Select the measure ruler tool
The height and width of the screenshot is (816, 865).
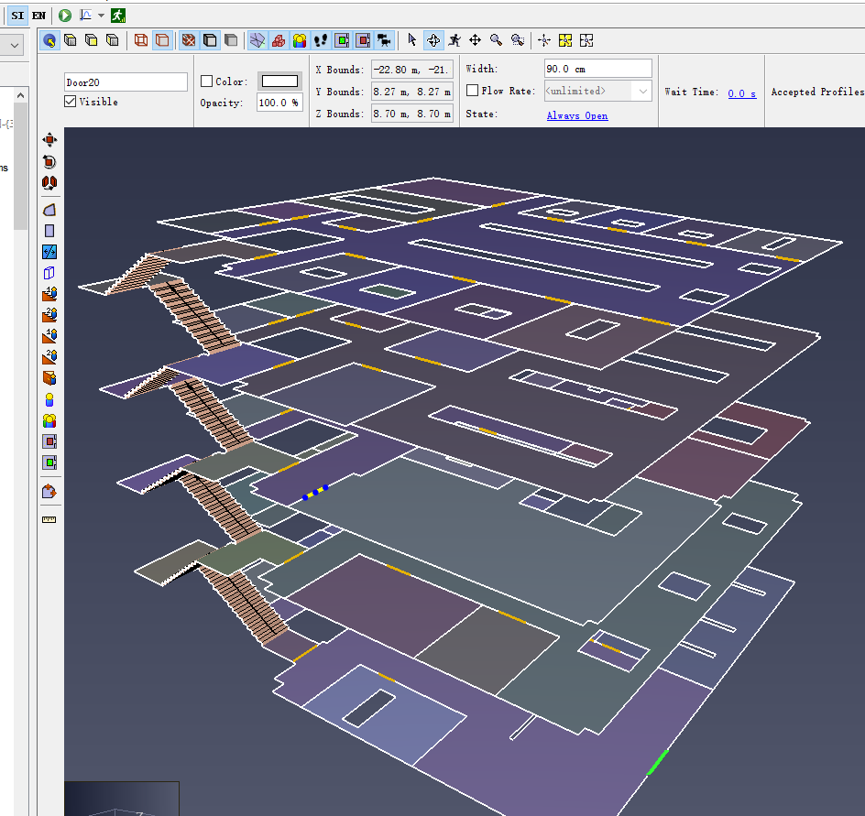49,519
